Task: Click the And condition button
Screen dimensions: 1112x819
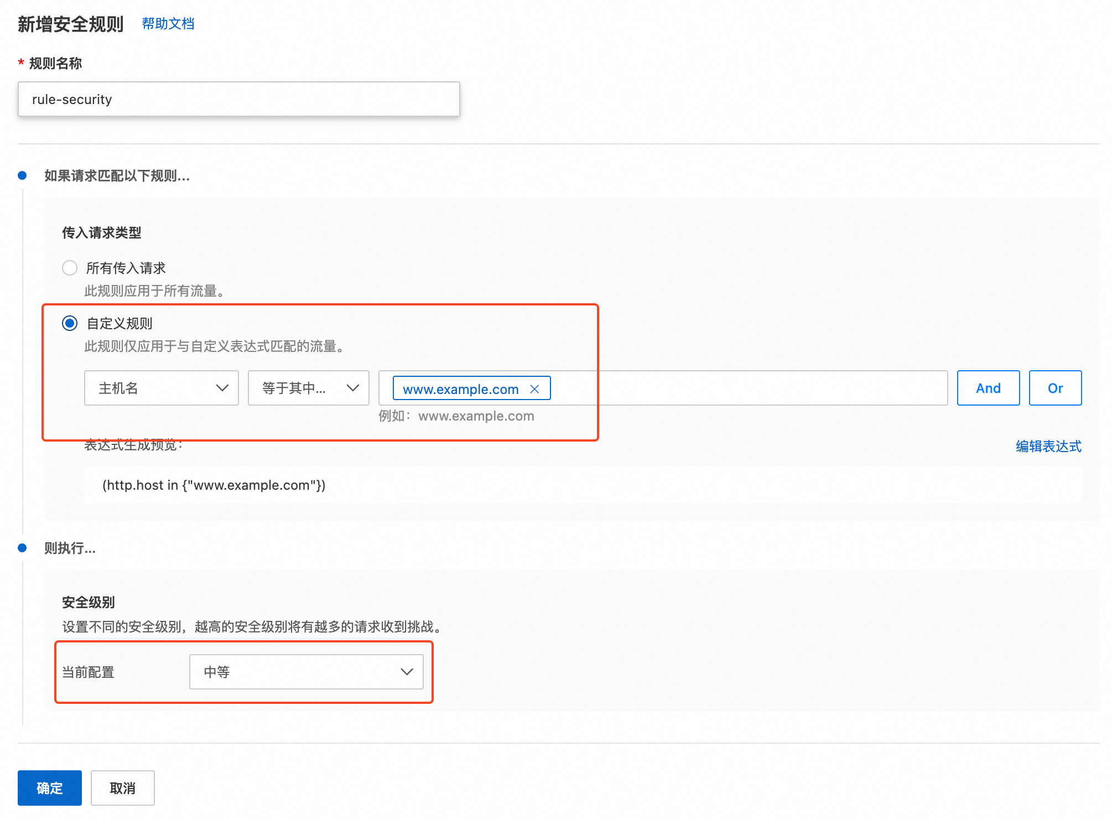Action: click(x=988, y=388)
